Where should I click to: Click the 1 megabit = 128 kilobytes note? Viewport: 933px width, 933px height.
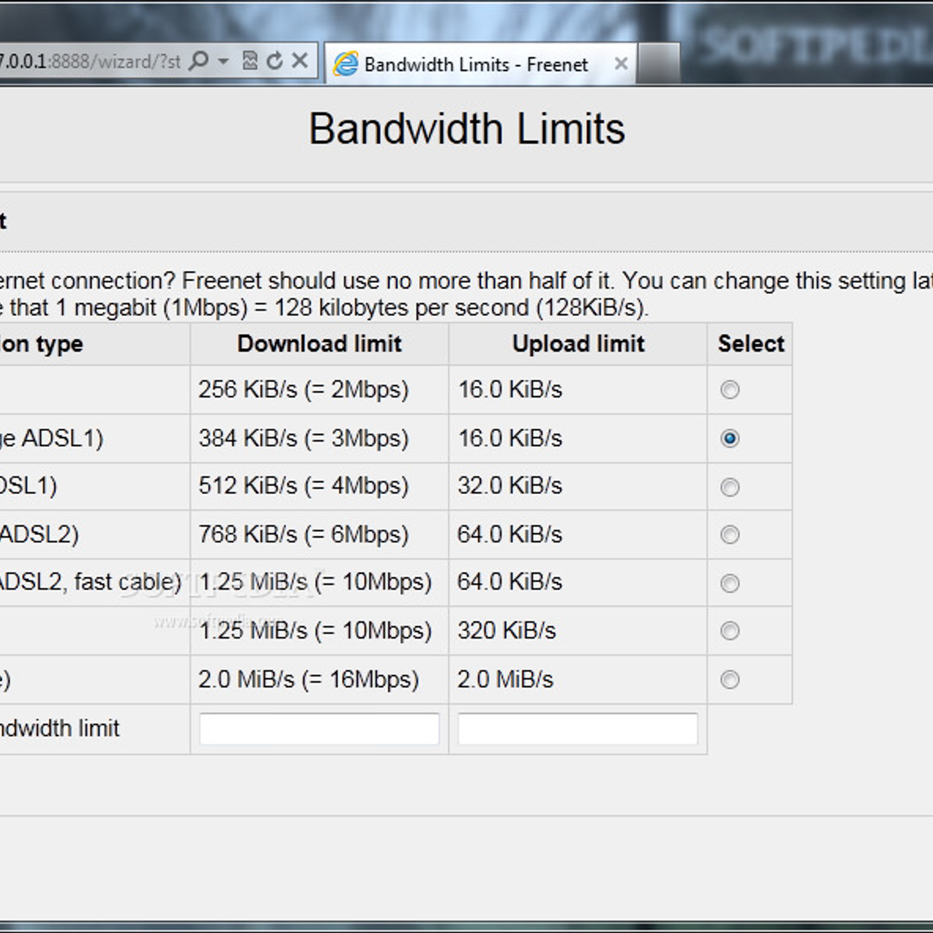coord(324,308)
